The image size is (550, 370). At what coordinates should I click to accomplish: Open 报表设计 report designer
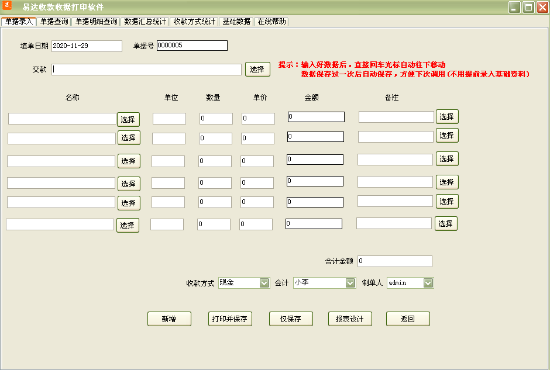coord(350,319)
